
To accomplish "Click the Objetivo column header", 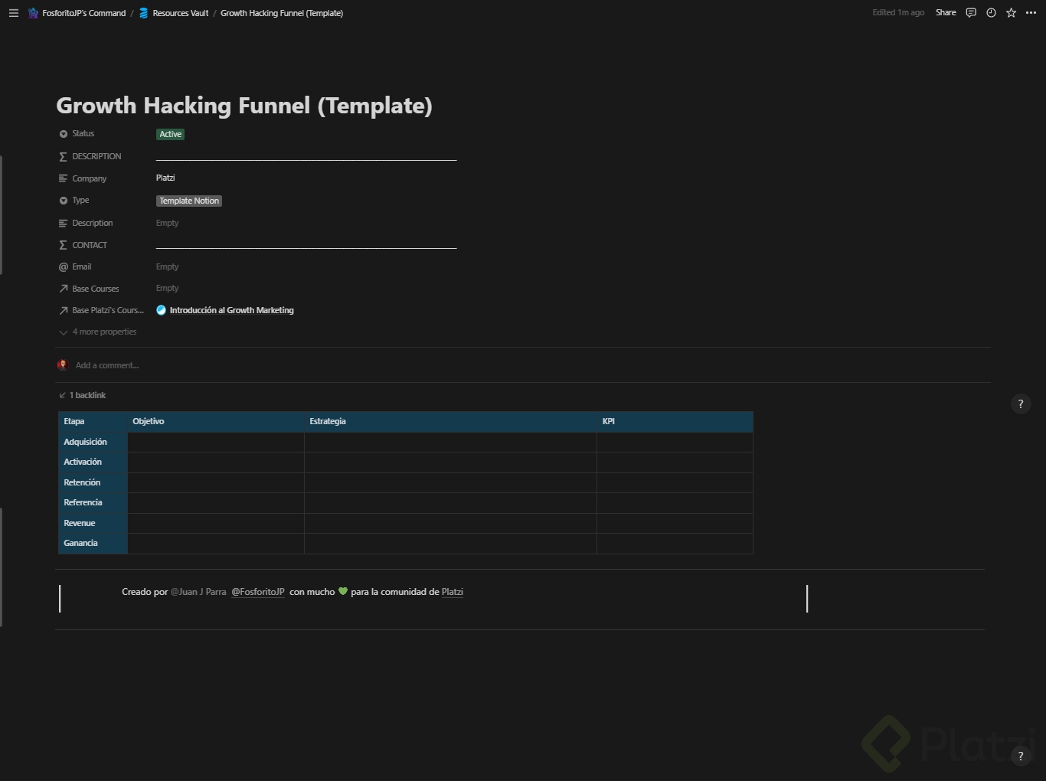I will (216, 422).
